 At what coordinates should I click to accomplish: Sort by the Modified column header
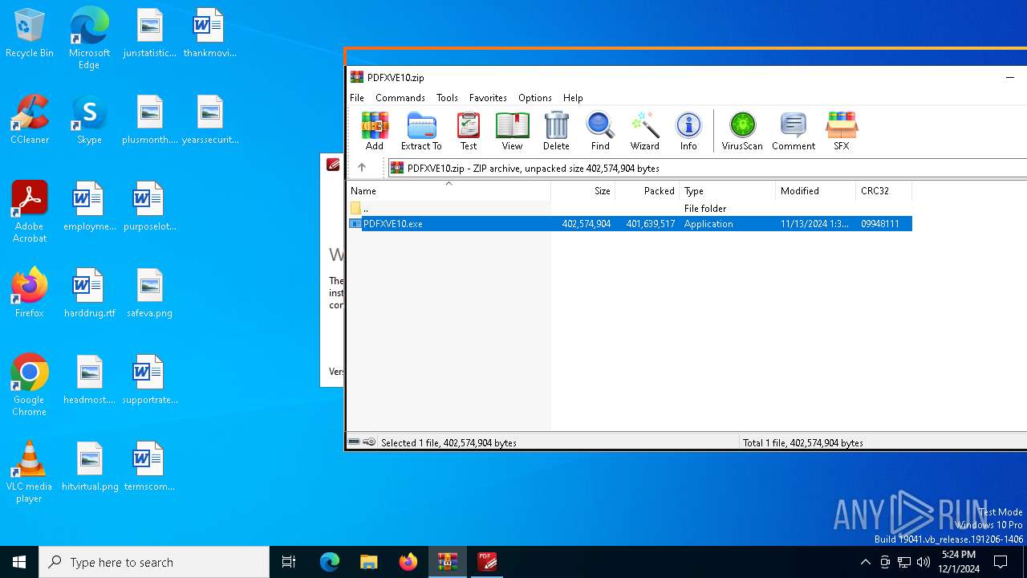tap(815, 191)
